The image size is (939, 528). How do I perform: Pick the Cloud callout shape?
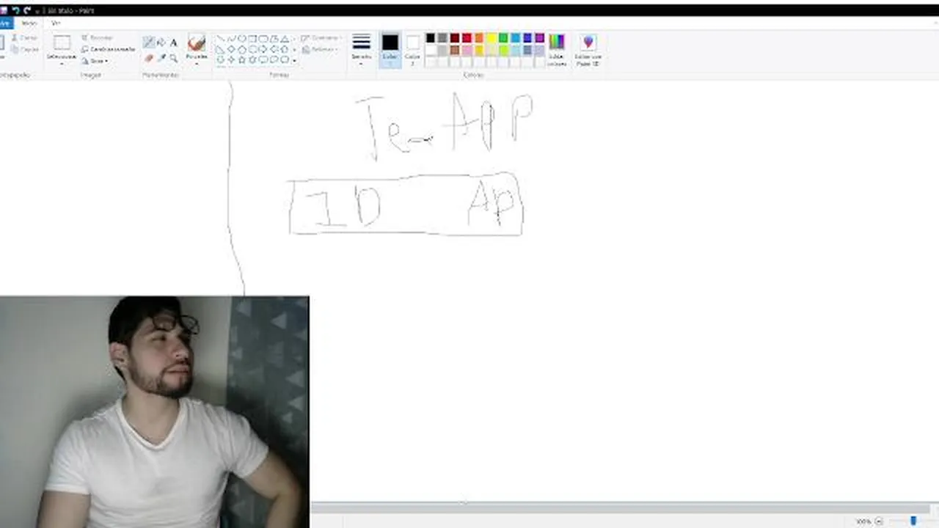click(285, 59)
